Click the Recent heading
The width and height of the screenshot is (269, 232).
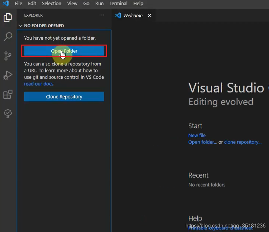[198, 175]
